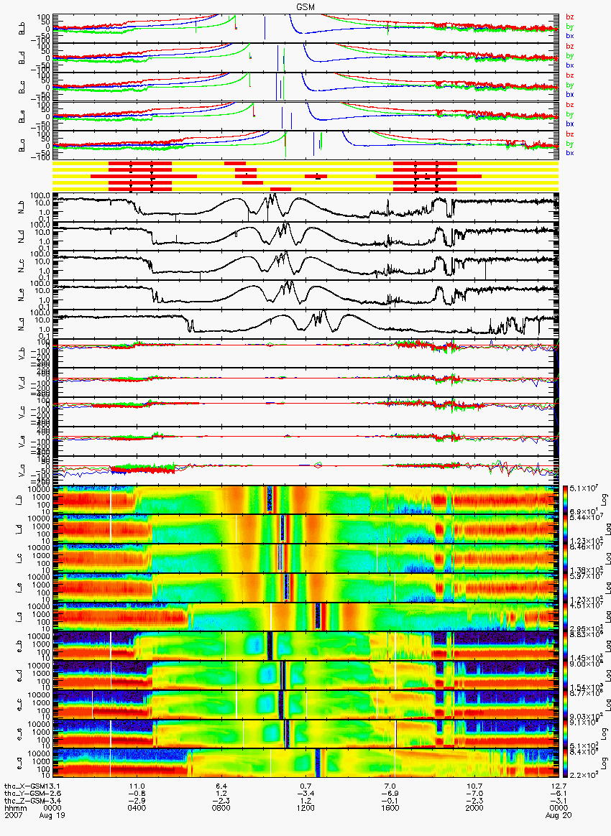Click the V_c velocity panel label
This screenshot has width=611, height=836.
coord(22,413)
